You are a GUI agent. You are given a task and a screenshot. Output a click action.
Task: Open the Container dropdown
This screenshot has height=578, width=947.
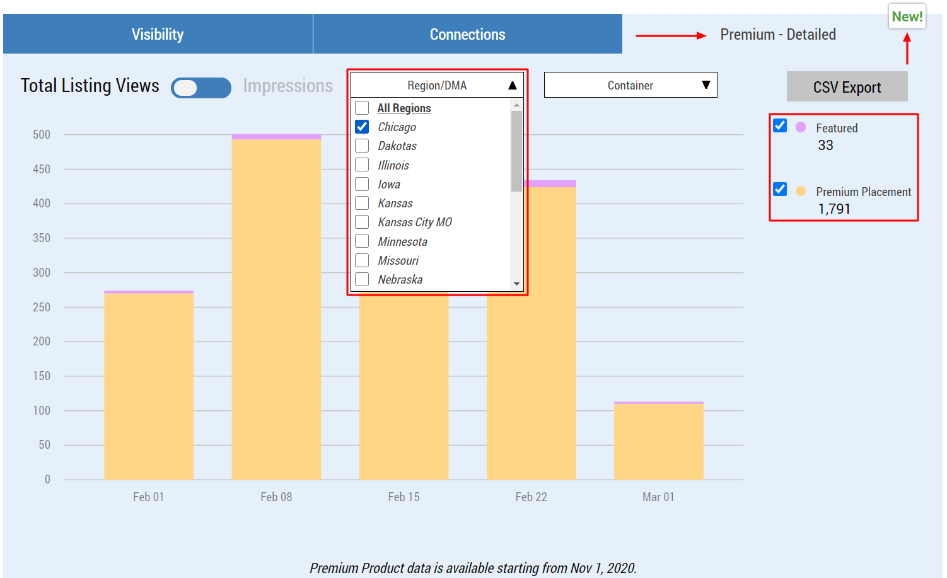(x=630, y=85)
